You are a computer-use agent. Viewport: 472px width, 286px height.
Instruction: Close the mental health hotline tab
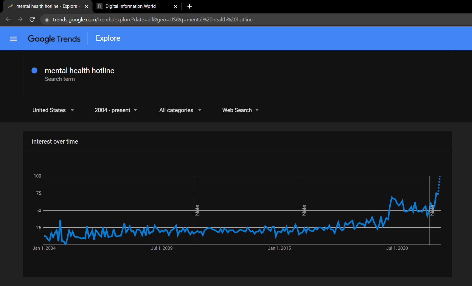[86, 6]
